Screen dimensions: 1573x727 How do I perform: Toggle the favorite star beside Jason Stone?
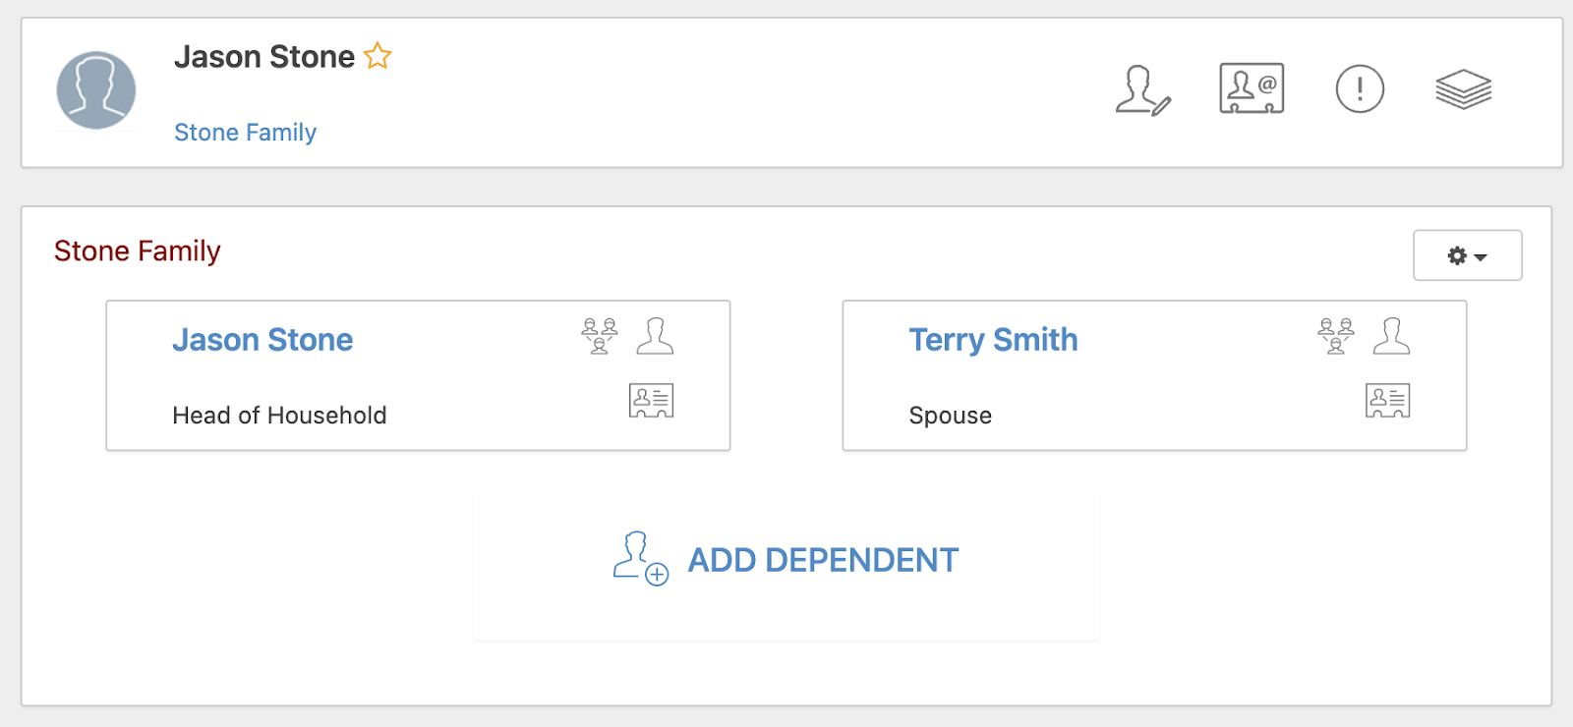pyautogui.click(x=378, y=56)
